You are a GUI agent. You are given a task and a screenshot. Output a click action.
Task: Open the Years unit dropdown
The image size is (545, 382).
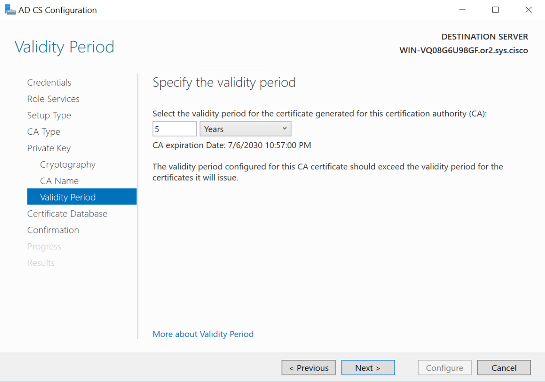pos(245,129)
